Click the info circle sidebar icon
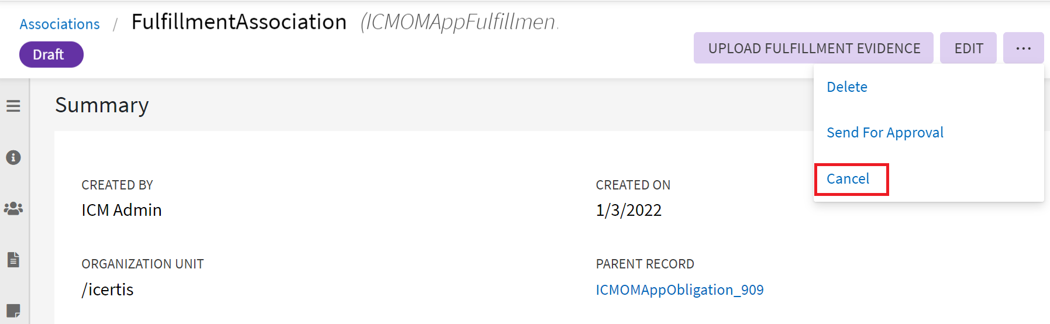The width and height of the screenshot is (1050, 324). [x=13, y=157]
